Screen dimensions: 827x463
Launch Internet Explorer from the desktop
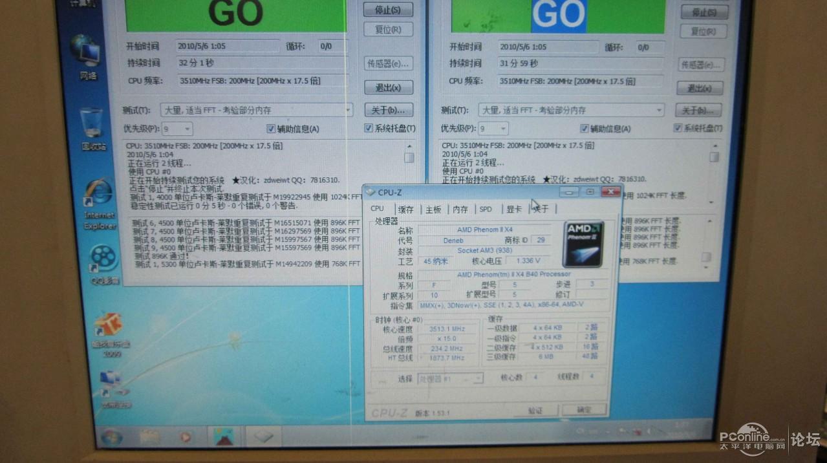pyautogui.click(x=99, y=204)
